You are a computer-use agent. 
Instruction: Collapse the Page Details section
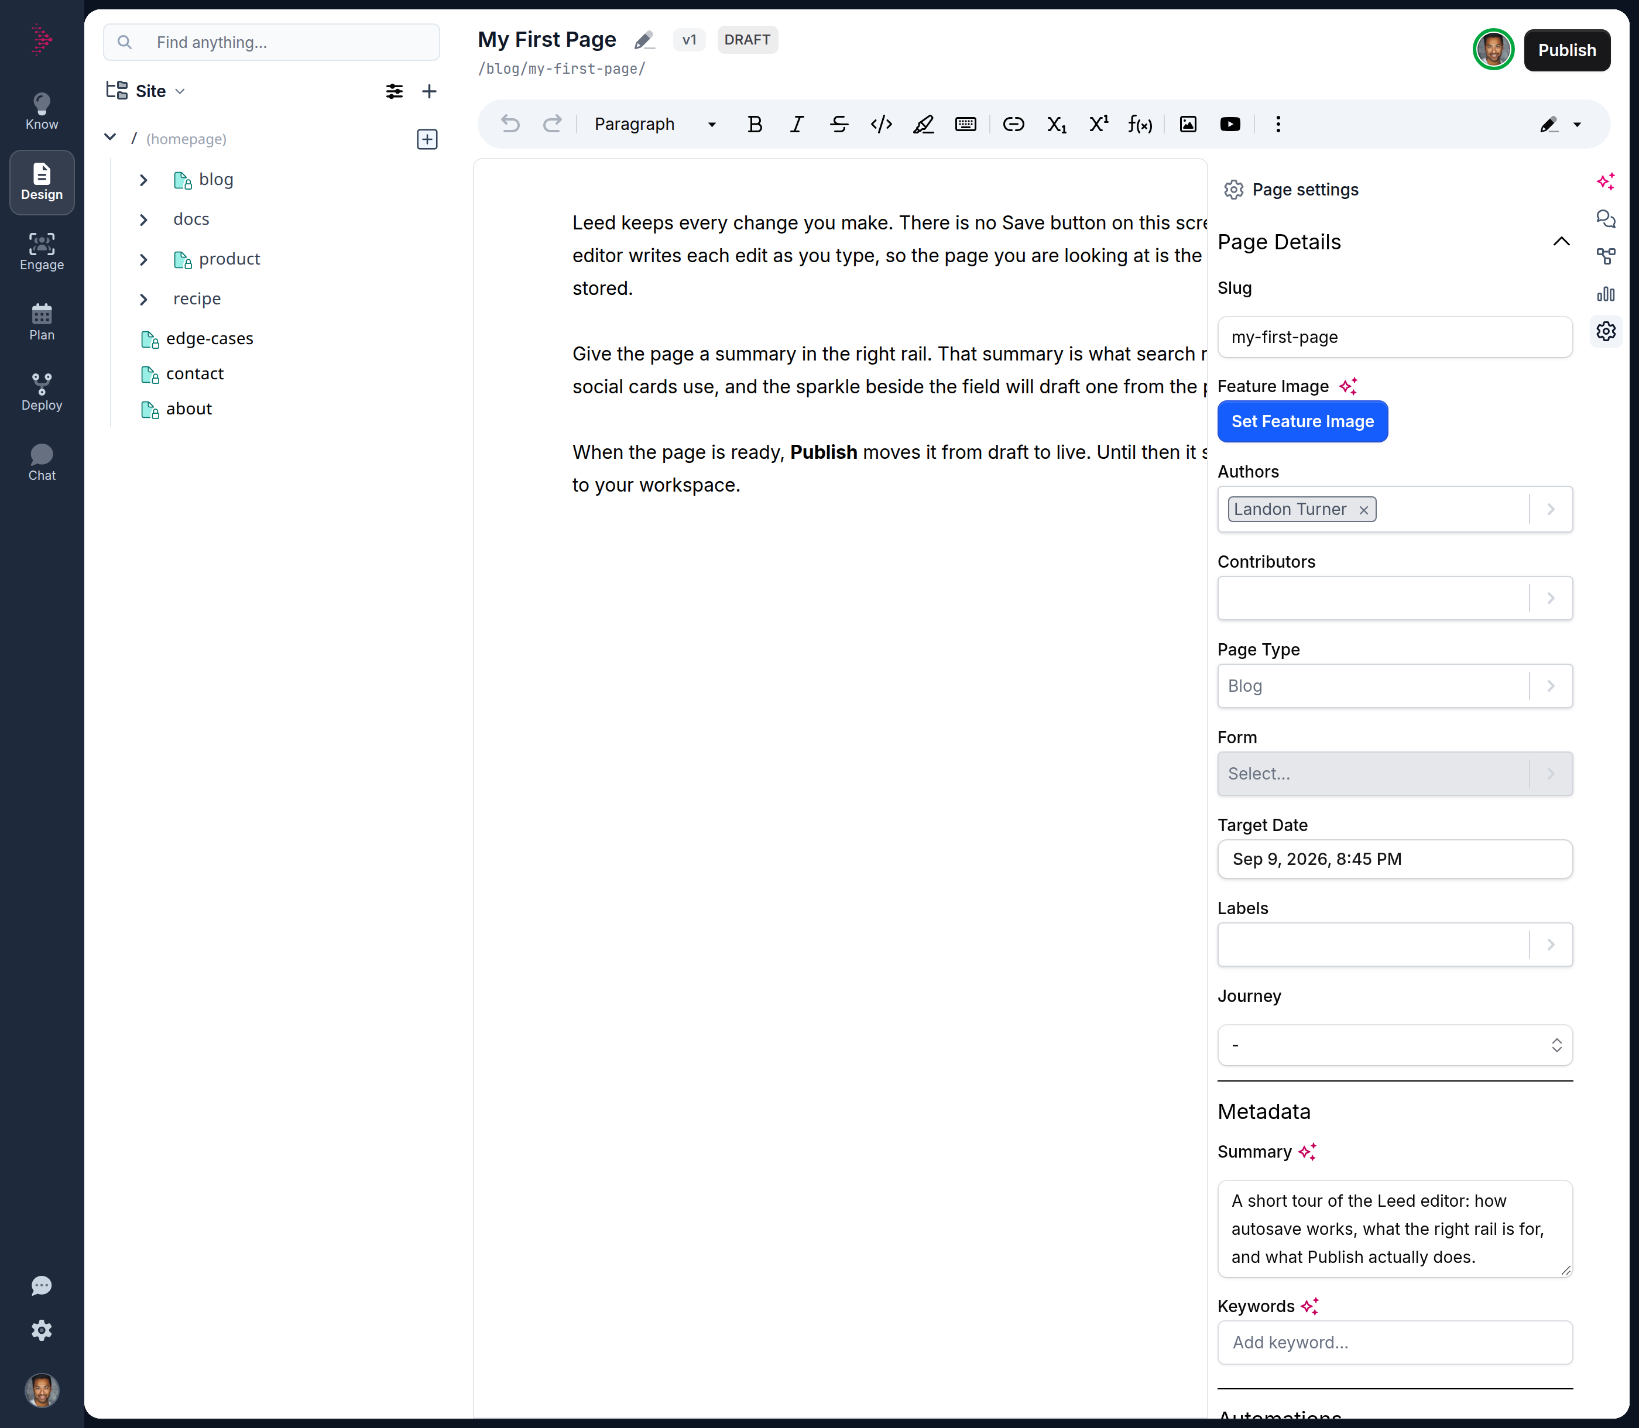tap(1561, 242)
